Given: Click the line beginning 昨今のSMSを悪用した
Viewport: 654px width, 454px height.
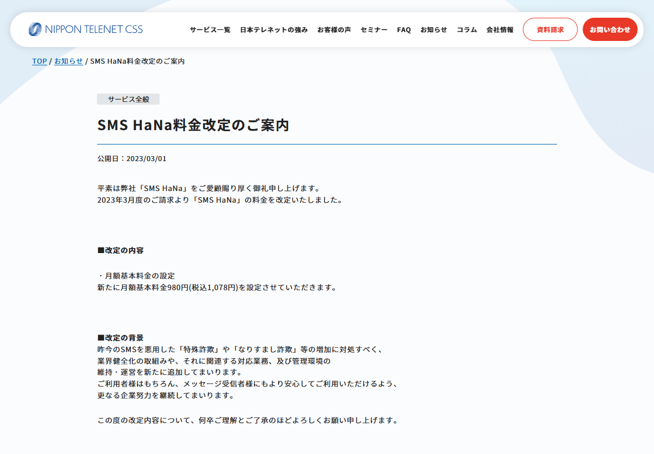Looking at the screenshot, I should pos(240,349).
